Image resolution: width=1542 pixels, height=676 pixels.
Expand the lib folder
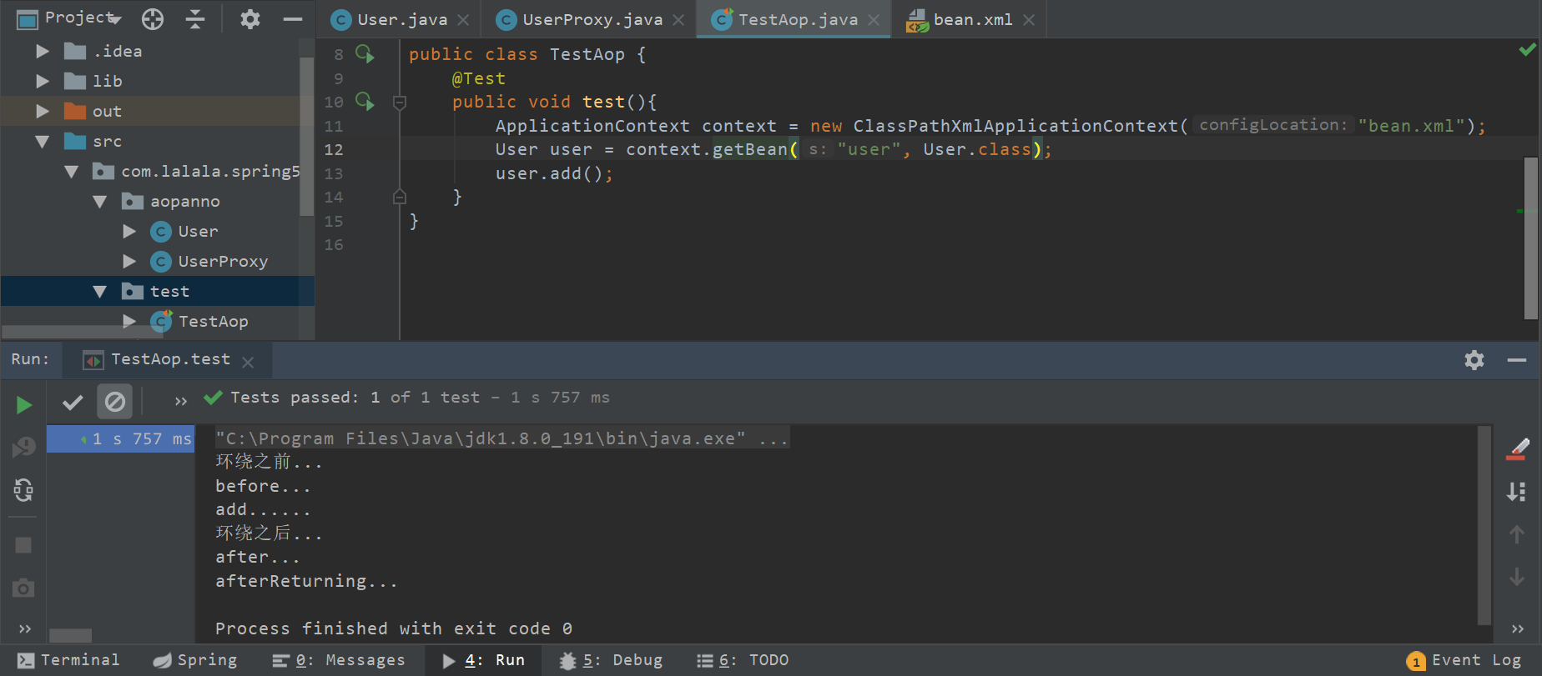click(x=42, y=82)
